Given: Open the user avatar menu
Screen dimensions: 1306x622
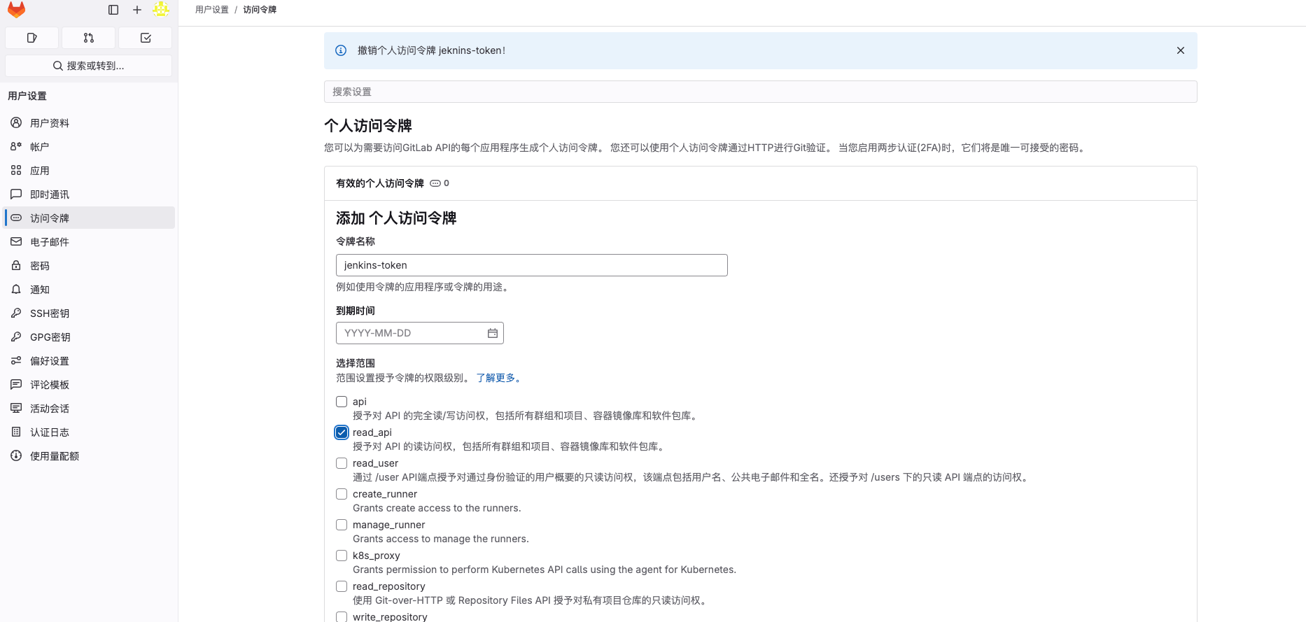Looking at the screenshot, I should pyautogui.click(x=161, y=10).
